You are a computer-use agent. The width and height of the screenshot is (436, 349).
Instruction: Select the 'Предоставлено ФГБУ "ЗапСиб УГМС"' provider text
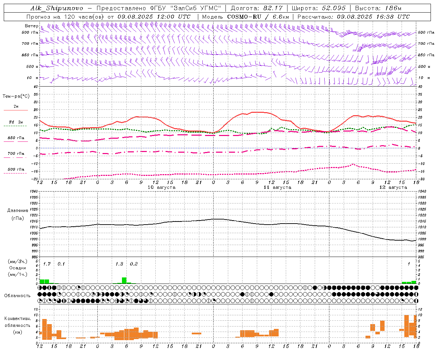[x=159, y=8]
